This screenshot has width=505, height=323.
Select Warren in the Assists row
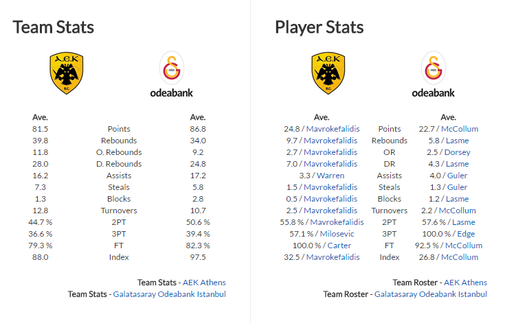pyautogui.click(x=330, y=176)
